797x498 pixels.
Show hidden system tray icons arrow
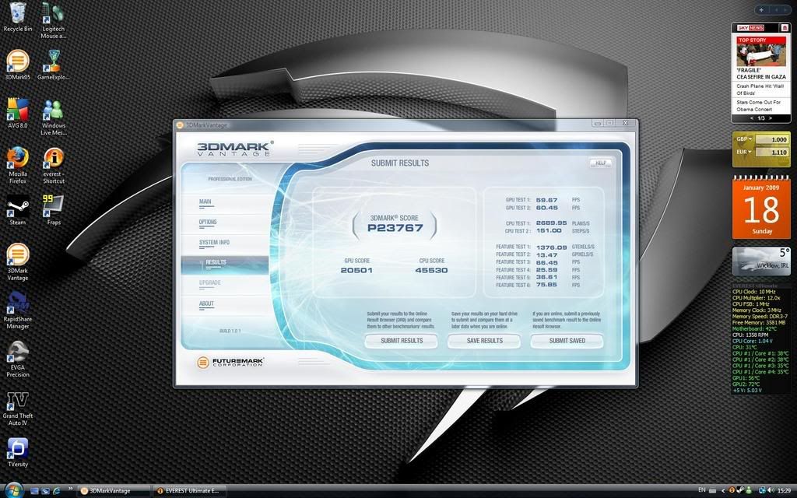[722, 491]
